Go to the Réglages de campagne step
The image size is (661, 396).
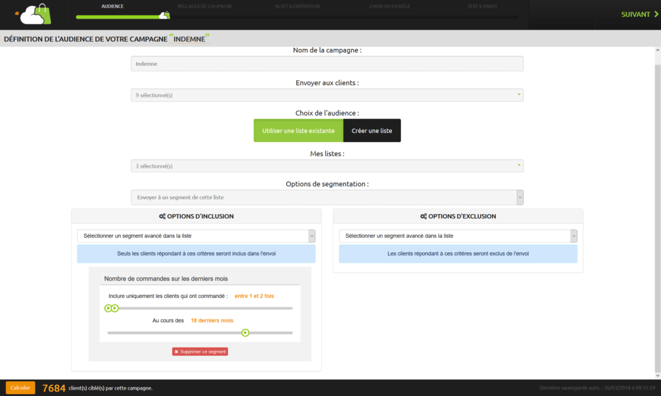(205, 6)
